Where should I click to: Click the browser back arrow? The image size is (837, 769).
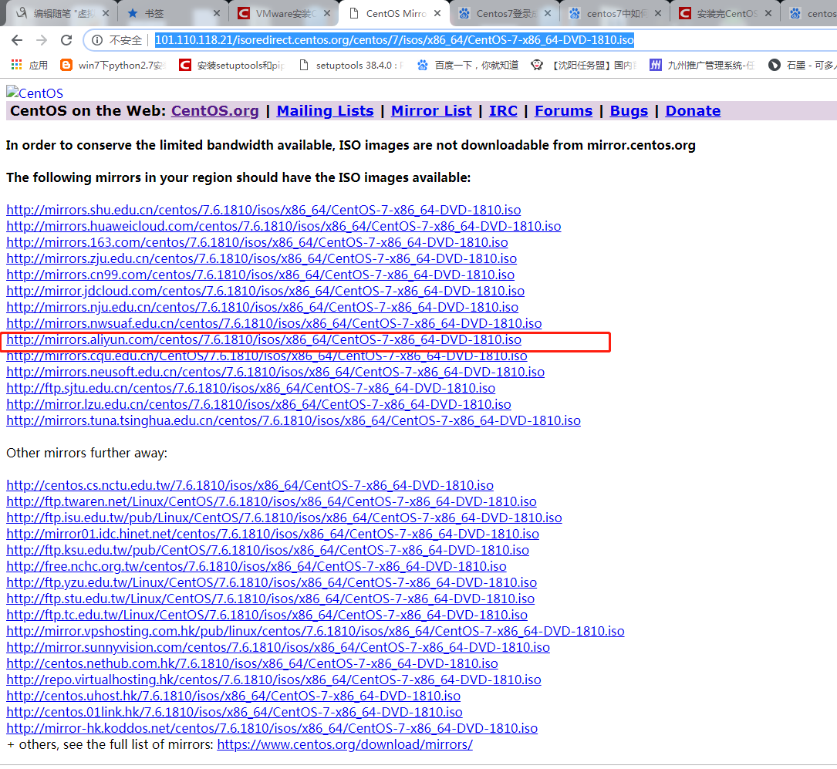point(17,40)
